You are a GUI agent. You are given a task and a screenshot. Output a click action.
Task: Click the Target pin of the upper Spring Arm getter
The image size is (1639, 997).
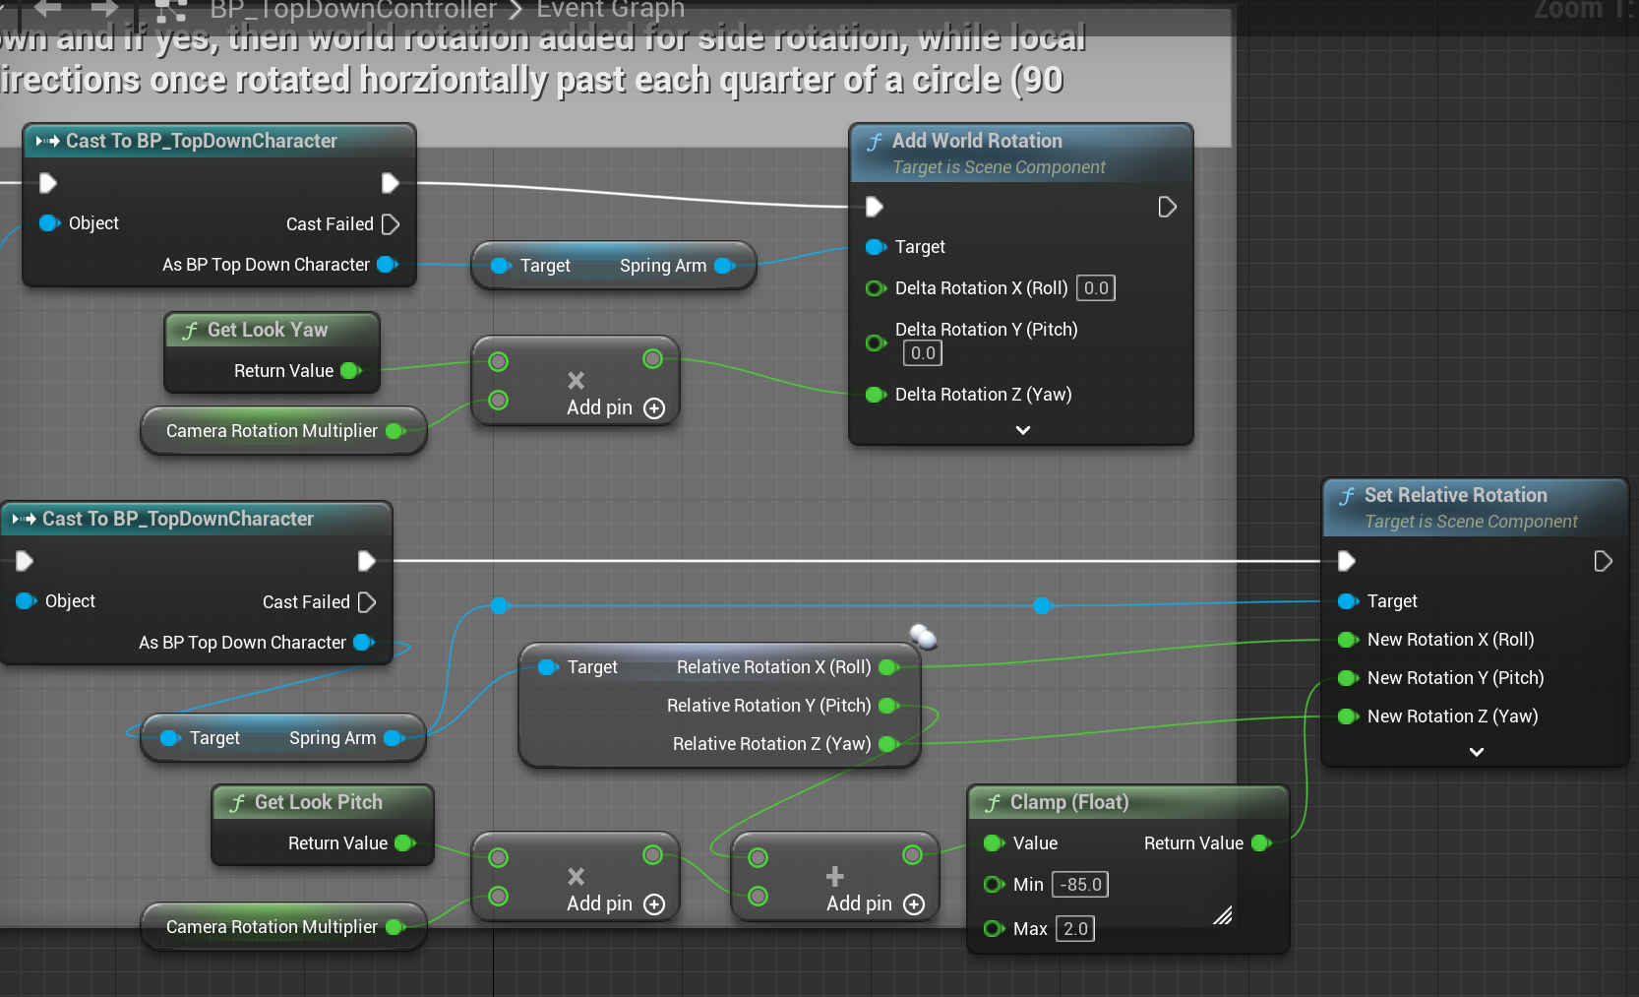tap(501, 266)
